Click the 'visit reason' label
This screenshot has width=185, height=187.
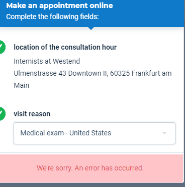pyautogui.click(x=32, y=114)
